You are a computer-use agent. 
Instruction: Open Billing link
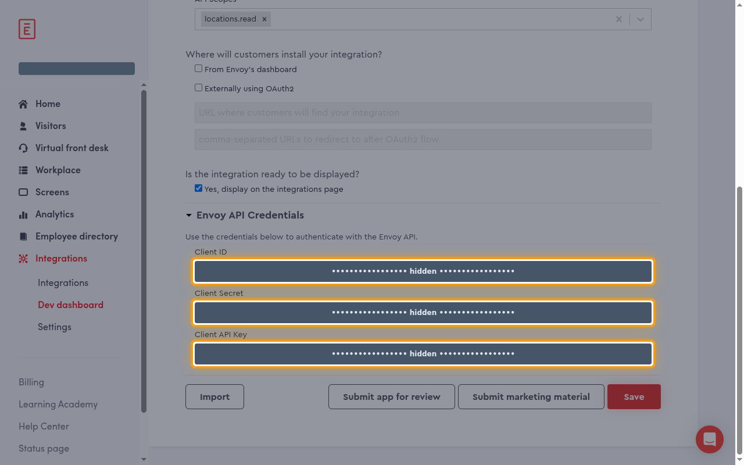(31, 382)
